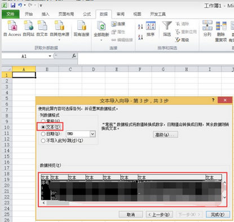Open the YMD date format dropdown
This screenshot has height=222, width=234.
coord(92,134)
